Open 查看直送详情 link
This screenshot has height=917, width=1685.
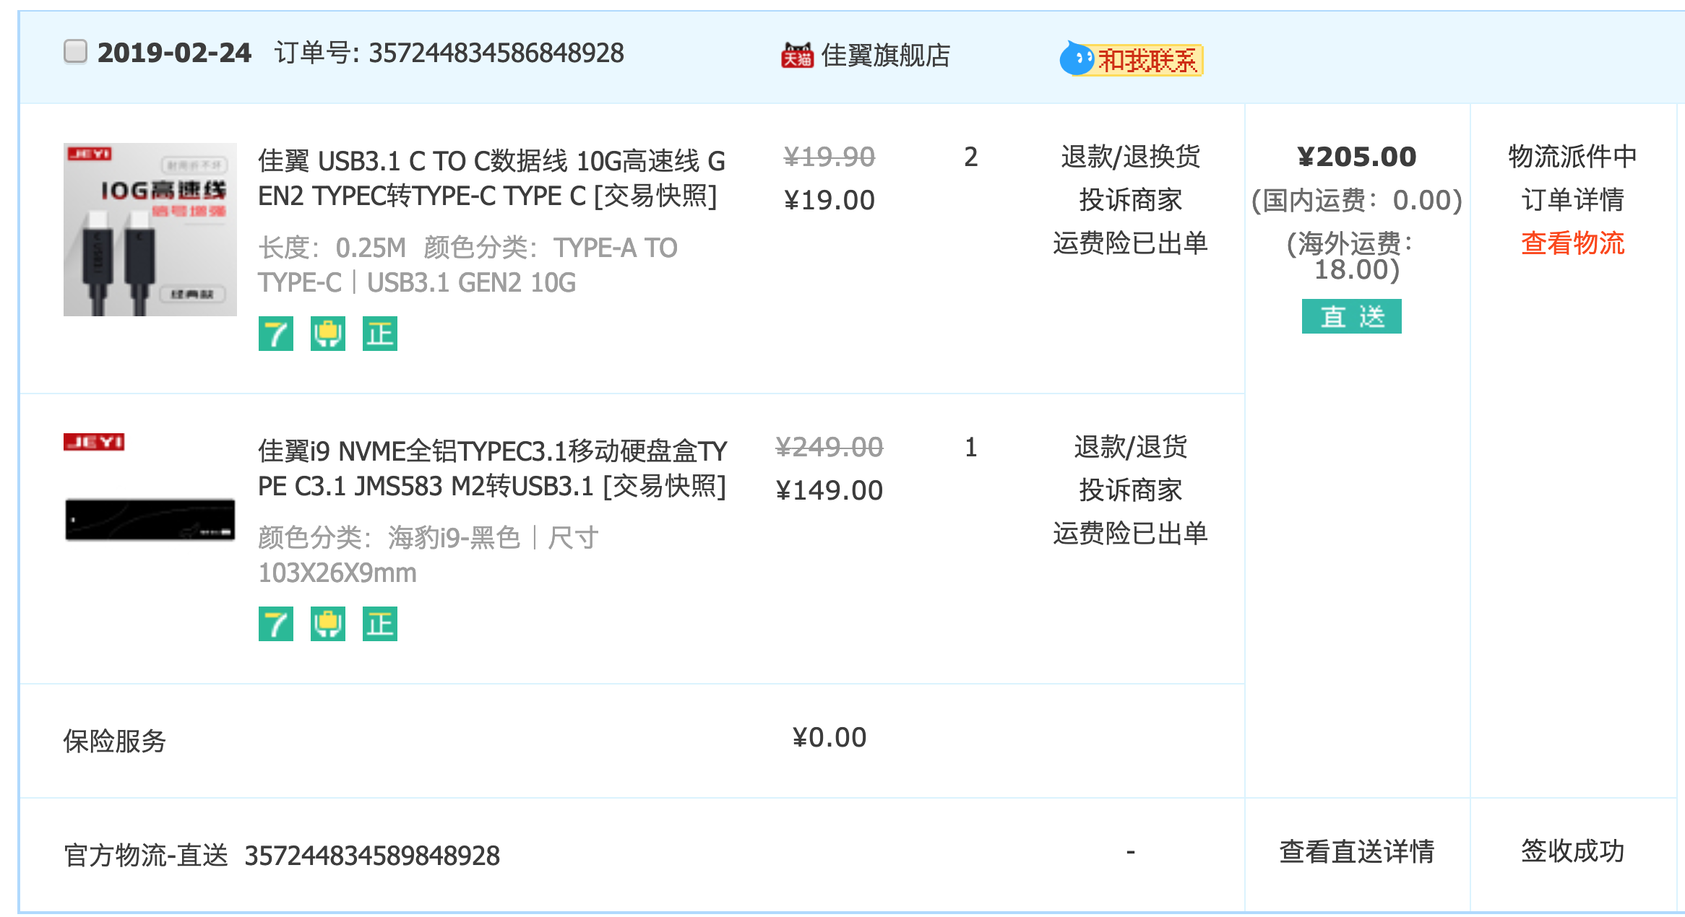click(1357, 852)
